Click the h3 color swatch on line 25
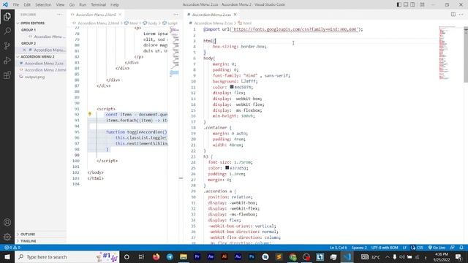This screenshot has height=263, width=468. [227, 167]
